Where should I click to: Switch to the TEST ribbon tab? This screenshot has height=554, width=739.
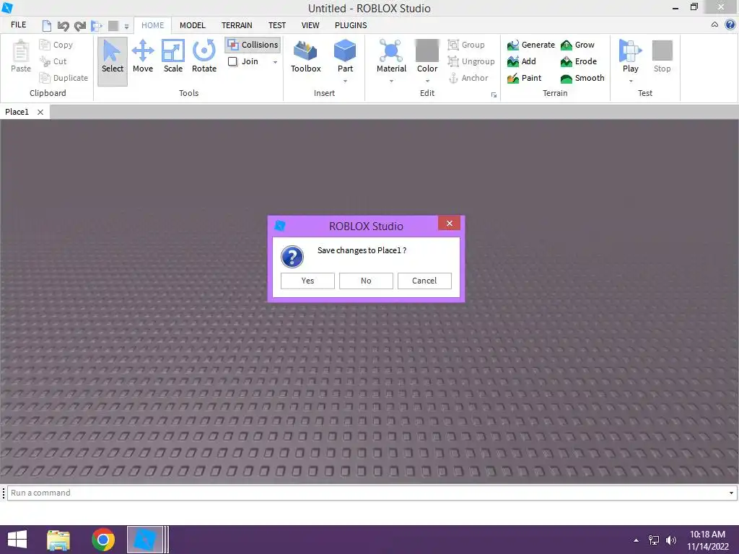tap(277, 25)
